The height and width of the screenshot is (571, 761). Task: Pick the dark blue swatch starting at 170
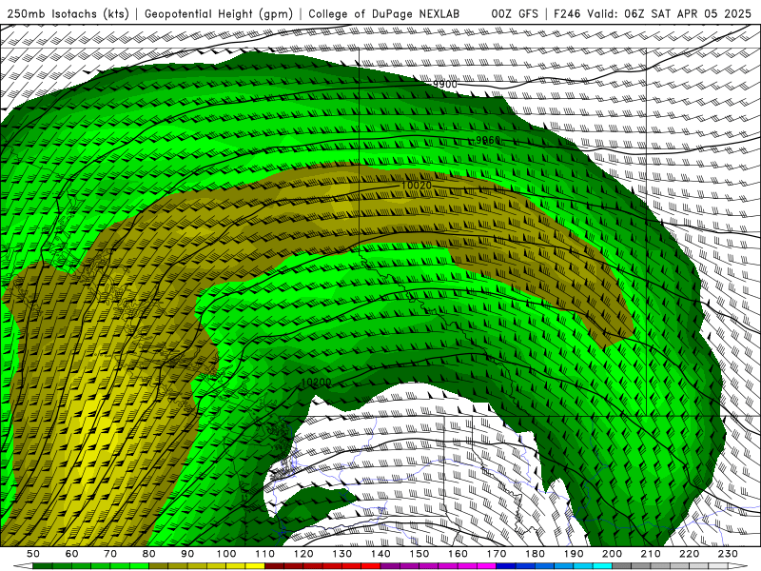[x=506, y=565]
